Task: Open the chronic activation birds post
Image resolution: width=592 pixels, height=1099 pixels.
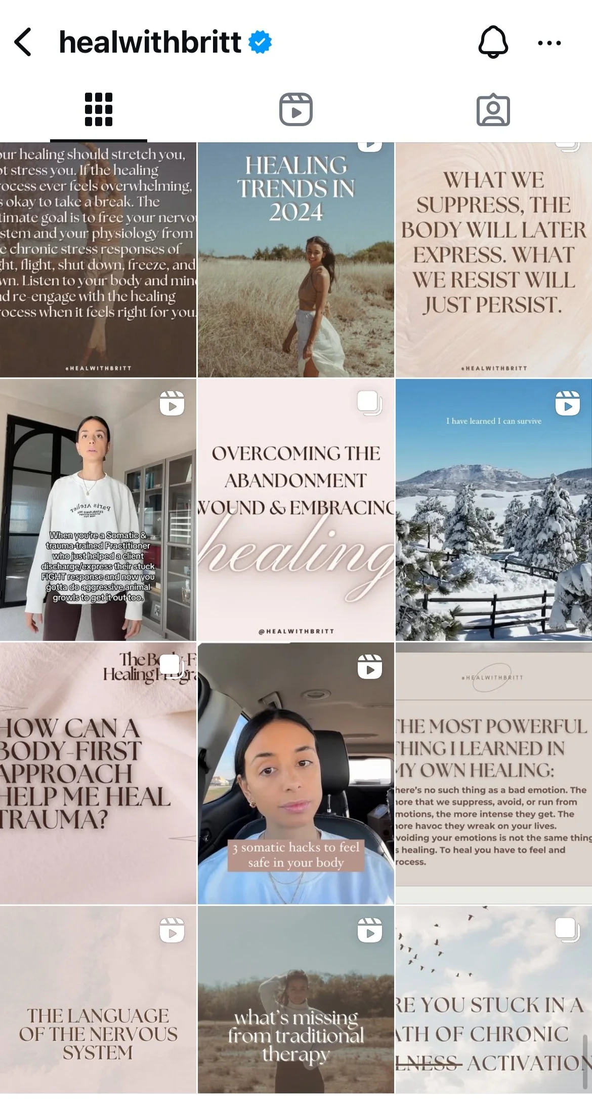Action: (x=494, y=1000)
